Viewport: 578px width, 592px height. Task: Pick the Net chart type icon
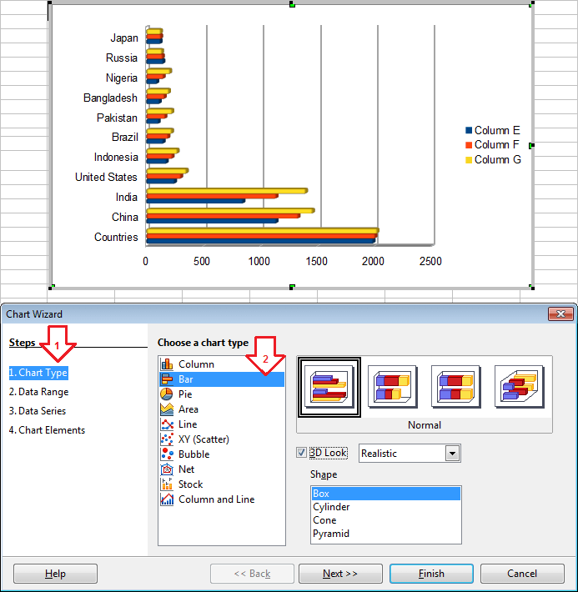(167, 469)
